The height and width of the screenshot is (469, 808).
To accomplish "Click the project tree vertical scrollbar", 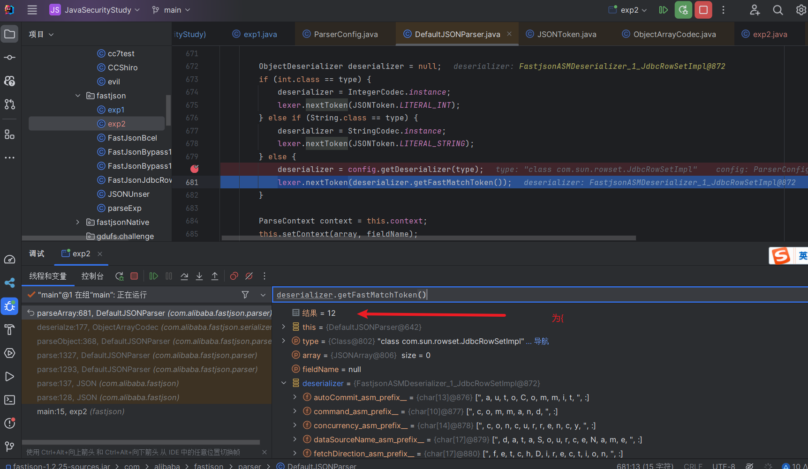I will (168, 111).
